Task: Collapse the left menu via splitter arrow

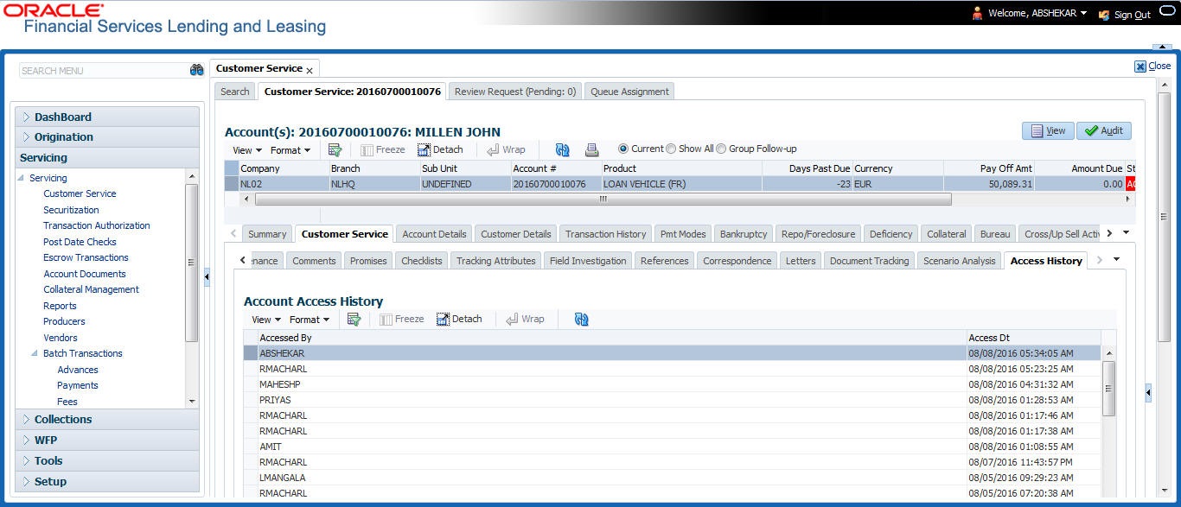Action: (207, 276)
